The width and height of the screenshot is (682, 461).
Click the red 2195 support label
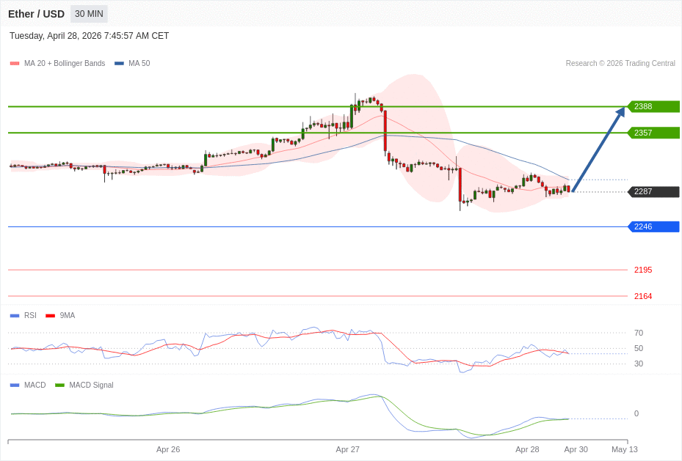[x=643, y=270]
